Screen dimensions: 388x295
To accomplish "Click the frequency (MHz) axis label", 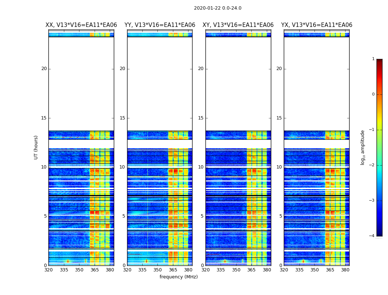I will point(178,277).
